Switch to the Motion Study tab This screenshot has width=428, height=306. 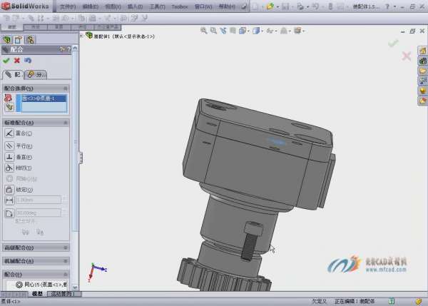pyautogui.click(x=61, y=294)
